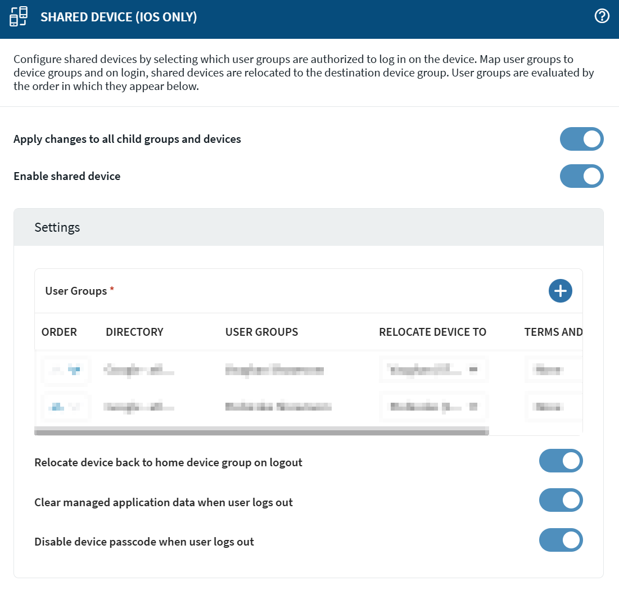
Task: Click the RELOCATE DEVICE TO column header
Action: click(432, 332)
